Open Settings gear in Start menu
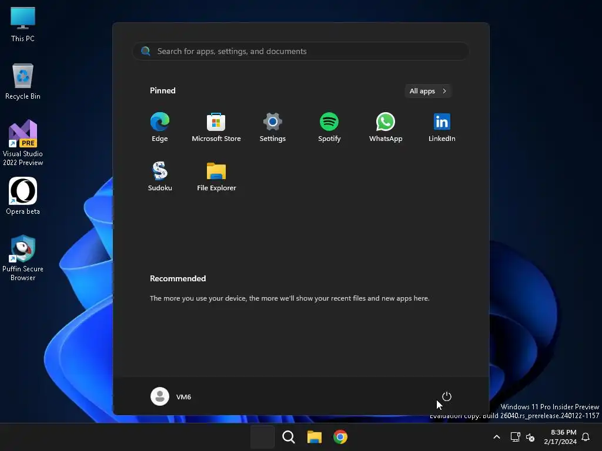Viewport: 602px width, 451px height. [x=273, y=127]
